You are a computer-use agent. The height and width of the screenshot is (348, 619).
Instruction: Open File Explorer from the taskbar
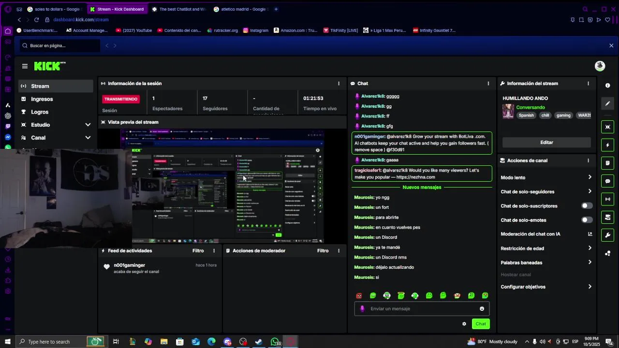point(163,342)
